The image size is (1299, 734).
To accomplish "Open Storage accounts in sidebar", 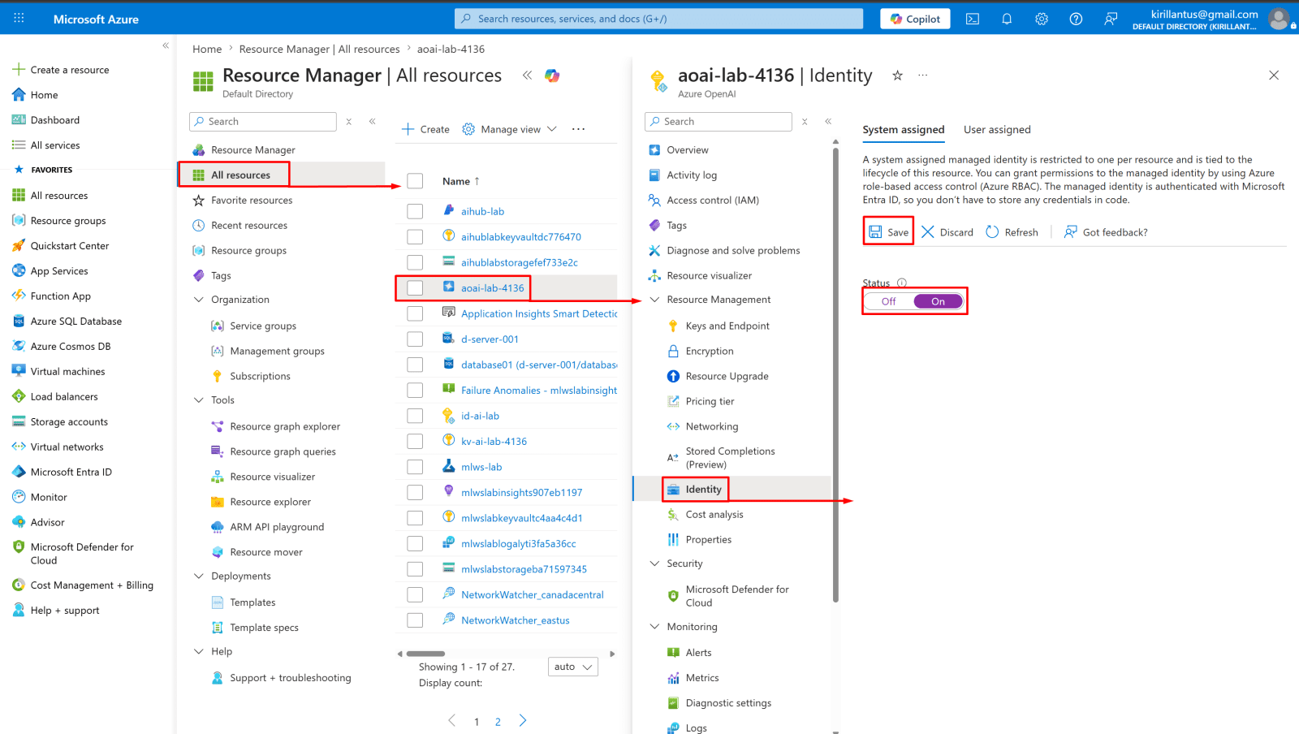I will (69, 422).
